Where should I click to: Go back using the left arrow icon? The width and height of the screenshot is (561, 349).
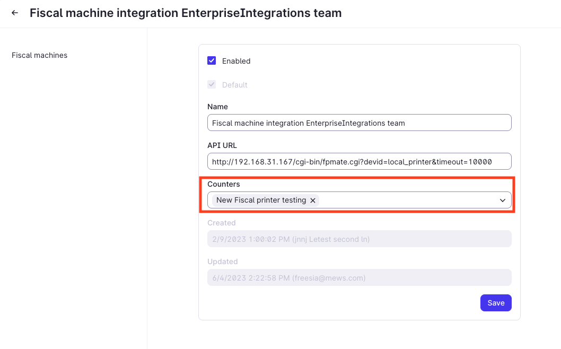15,13
